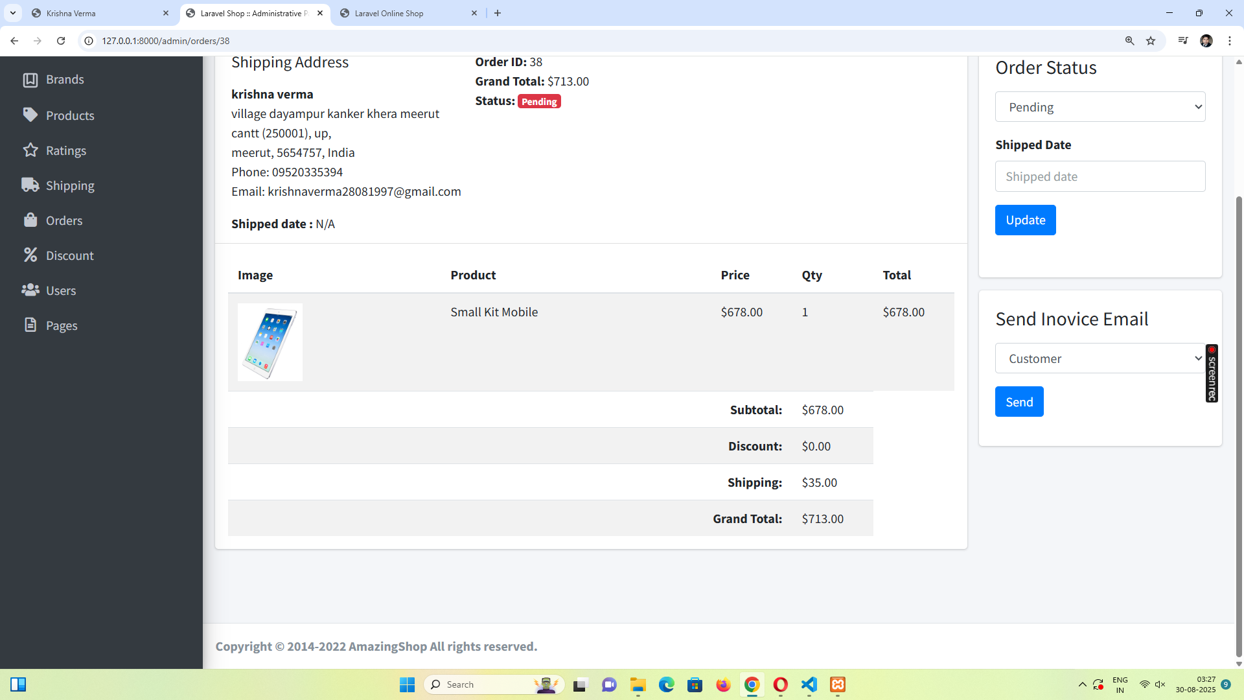This screenshot has width=1244, height=700.
Task: Click the screenrec recorder side tab
Action: tap(1212, 373)
